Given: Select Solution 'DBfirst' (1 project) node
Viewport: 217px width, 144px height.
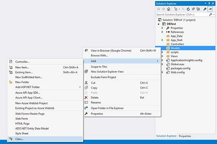Looking at the screenshot, I should click(179, 20).
